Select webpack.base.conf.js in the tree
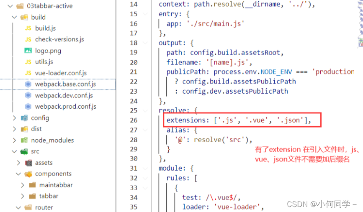363x212 pixels. pyautogui.click(x=65, y=84)
